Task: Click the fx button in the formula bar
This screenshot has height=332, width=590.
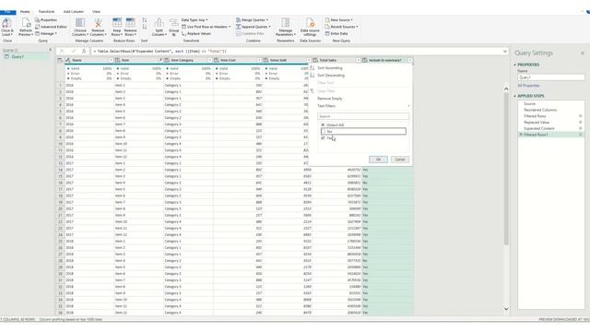Action: 84,52
